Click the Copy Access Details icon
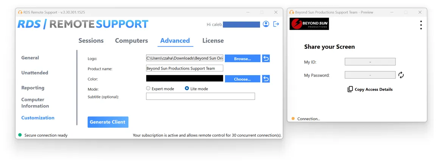 click(x=350, y=90)
